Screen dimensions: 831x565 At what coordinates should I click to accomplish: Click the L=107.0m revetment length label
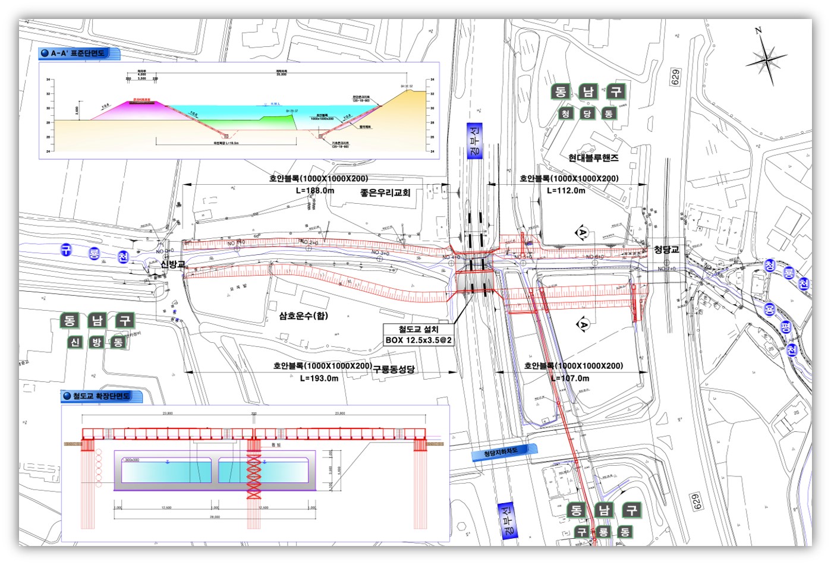click(569, 378)
